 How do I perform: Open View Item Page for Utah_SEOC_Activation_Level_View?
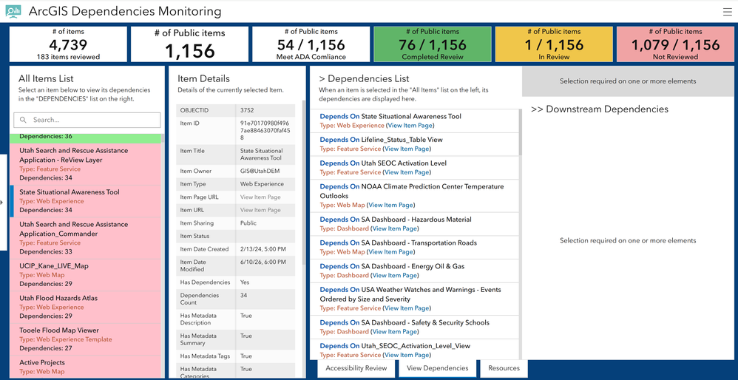coord(407,355)
